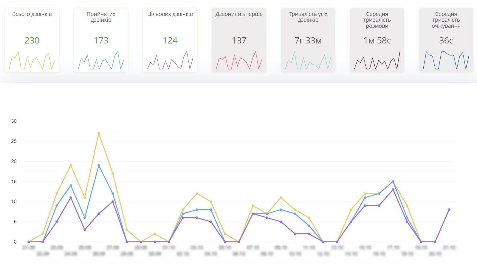The image size is (477, 265).
Task: Click the y-axis label 30
Action: 14,121
